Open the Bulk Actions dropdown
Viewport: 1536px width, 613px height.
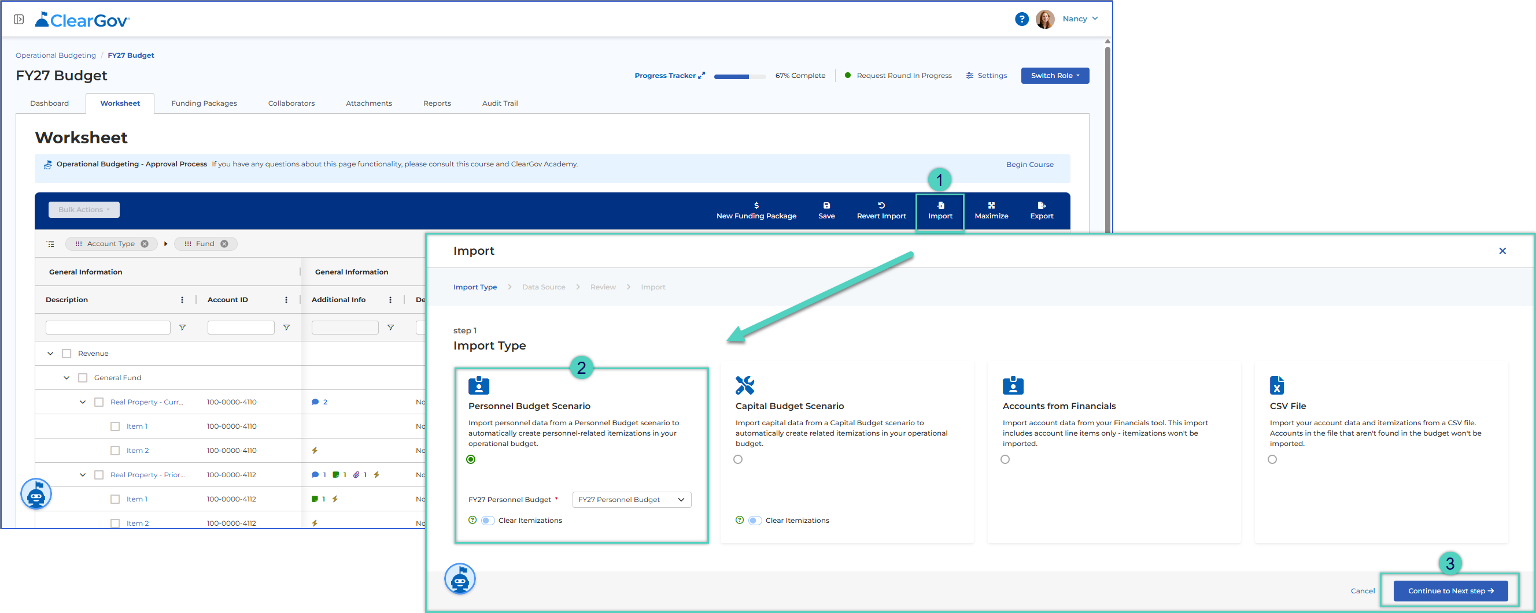tap(84, 210)
